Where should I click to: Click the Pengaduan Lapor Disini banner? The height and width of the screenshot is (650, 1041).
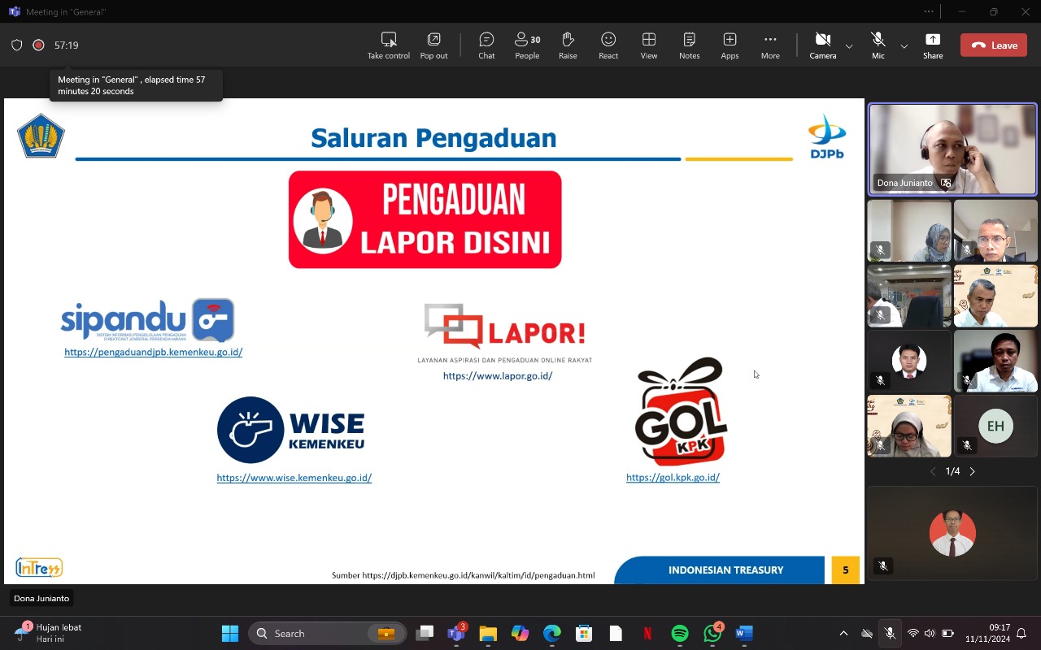pyautogui.click(x=425, y=219)
